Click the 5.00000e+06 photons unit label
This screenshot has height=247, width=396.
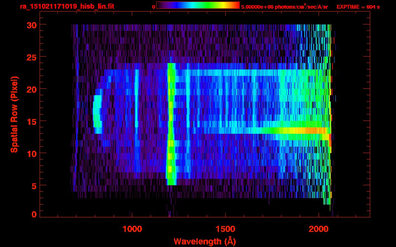pos(284,6)
